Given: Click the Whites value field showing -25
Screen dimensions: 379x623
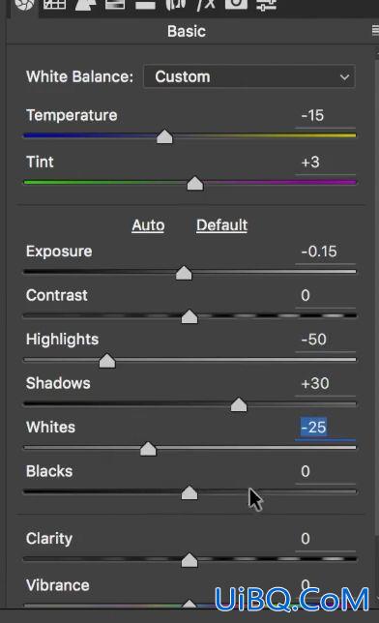Looking at the screenshot, I should [x=325, y=428].
